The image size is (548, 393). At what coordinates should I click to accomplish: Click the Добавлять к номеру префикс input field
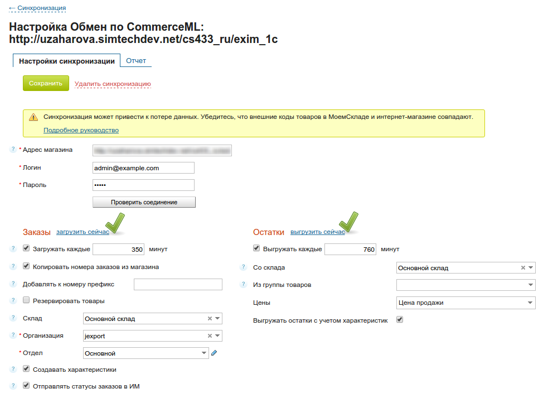(x=178, y=285)
